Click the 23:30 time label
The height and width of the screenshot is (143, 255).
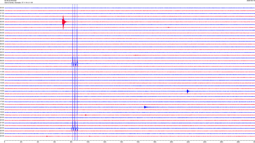click(x=2, y=136)
